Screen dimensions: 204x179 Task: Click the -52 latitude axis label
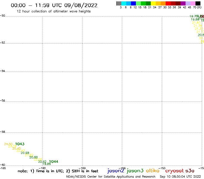tap(2, 42)
